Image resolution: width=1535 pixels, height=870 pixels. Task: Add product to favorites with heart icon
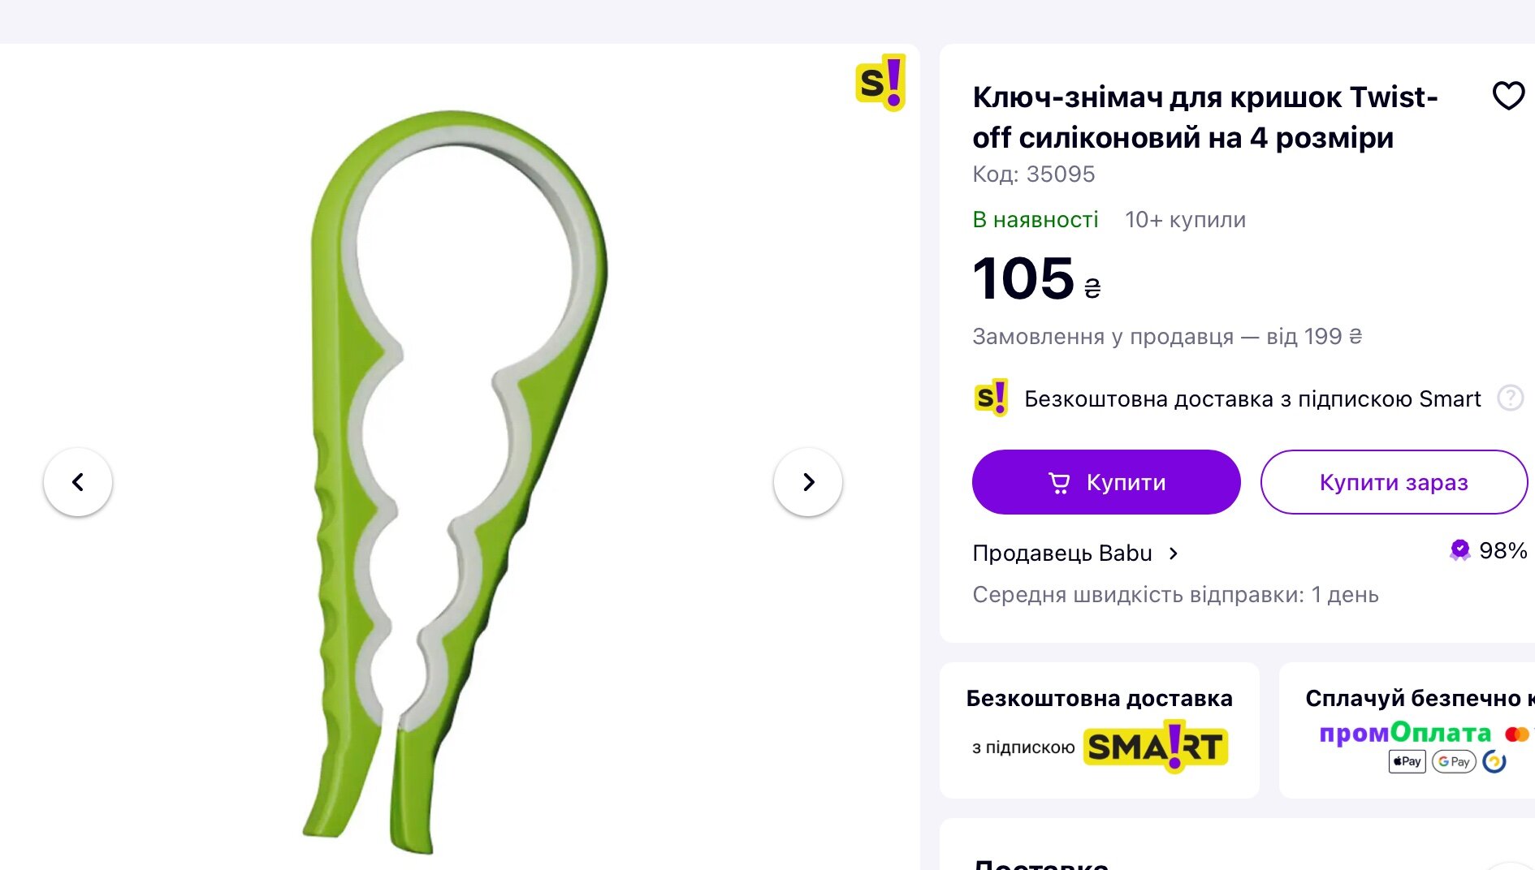click(x=1508, y=96)
